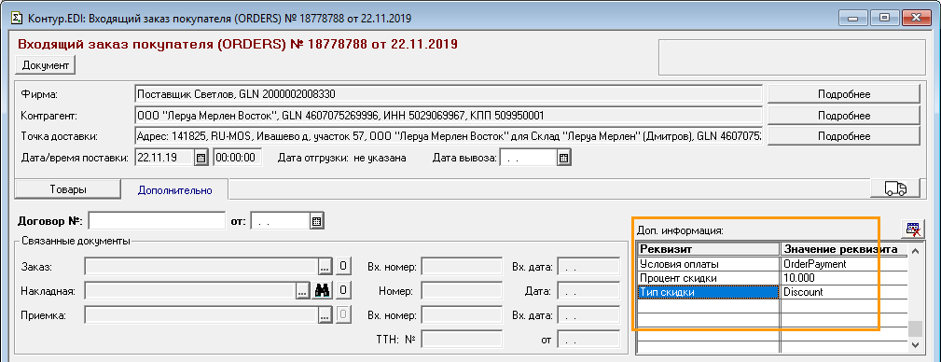
Task: Click the clear table icon above Доп. информация
Action: click(913, 230)
